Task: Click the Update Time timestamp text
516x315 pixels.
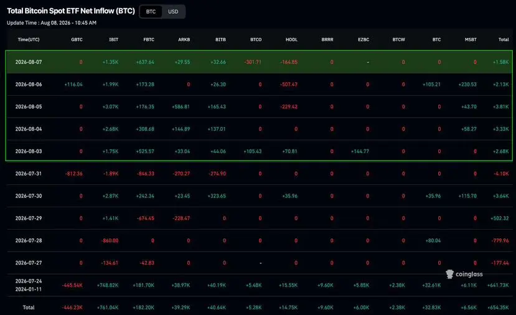Action: point(52,22)
